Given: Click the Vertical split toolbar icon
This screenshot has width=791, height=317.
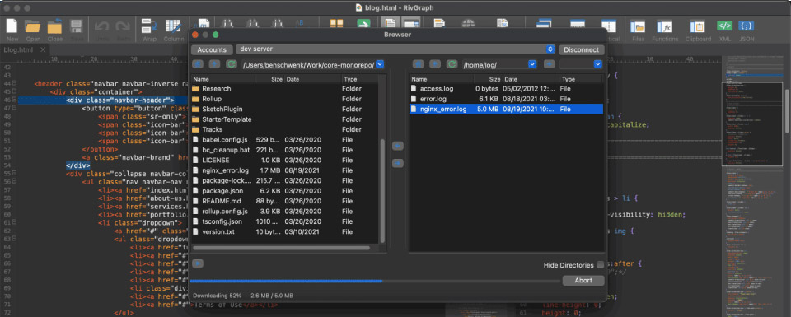Looking at the screenshot, I should pos(609,26).
